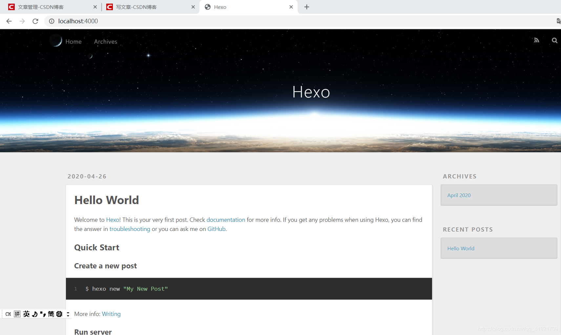Viewport: 561px width, 335px height.
Task: Click the RECENT POSTS widget title
Action: tap(468, 230)
